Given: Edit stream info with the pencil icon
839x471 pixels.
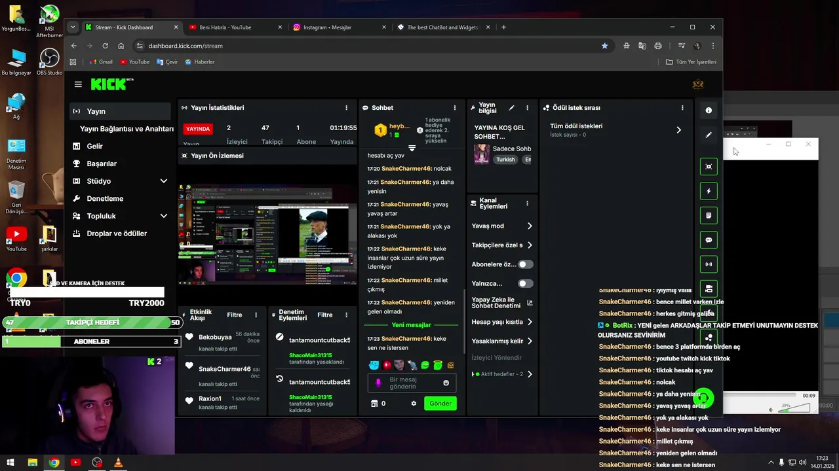Looking at the screenshot, I should (x=512, y=108).
